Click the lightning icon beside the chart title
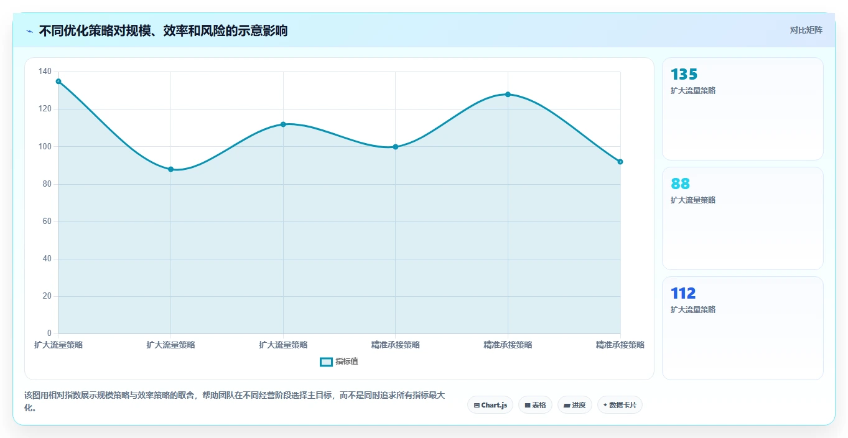Image resolution: width=848 pixels, height=438 pixels. pyautogui.click(x=29, y=30)
